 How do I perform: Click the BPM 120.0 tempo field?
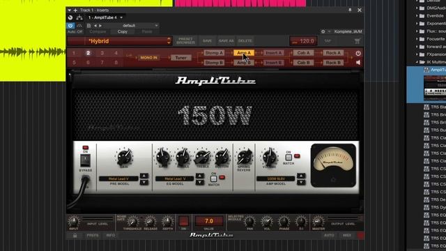(x=303, y=41)
